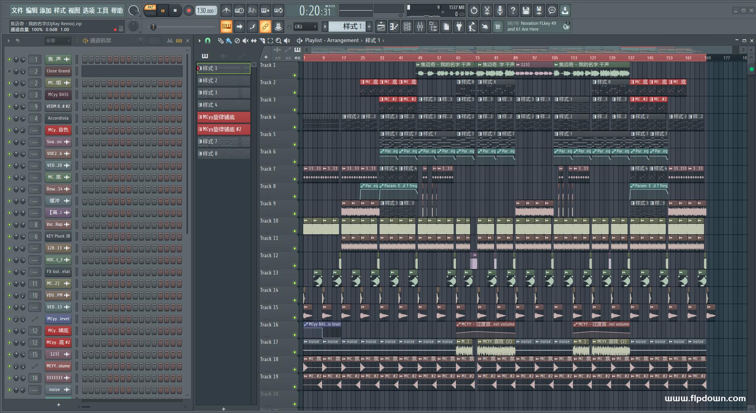Adjust the tempo 130.000 stepper

206,11
